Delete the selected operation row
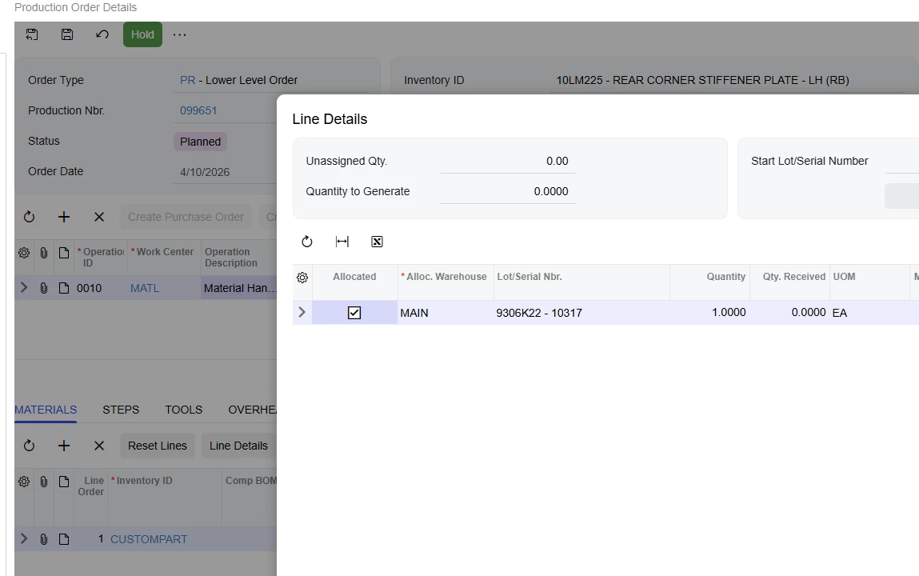 coord(99,218)
